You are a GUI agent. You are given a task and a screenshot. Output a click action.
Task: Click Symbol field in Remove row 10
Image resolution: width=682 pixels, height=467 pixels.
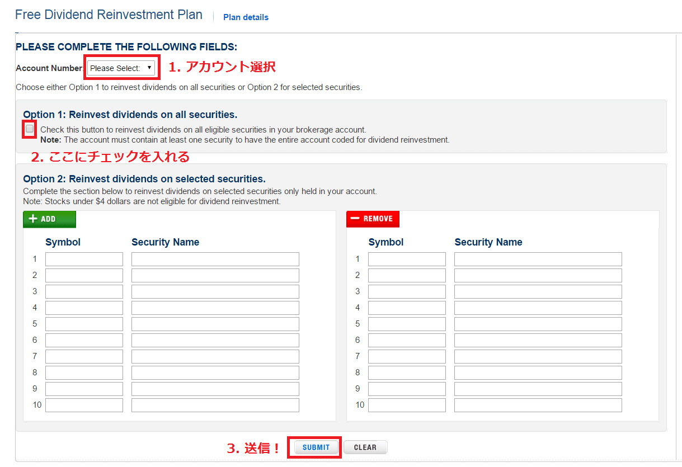[x=407, y=405]
